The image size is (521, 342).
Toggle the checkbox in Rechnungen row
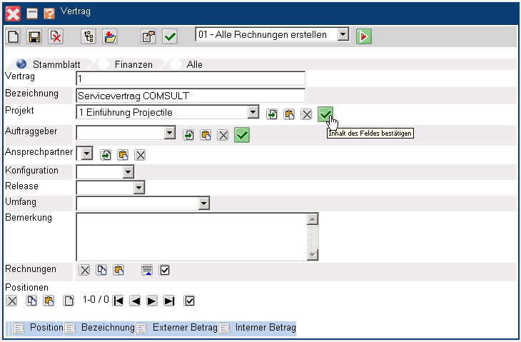coord(164,270)
